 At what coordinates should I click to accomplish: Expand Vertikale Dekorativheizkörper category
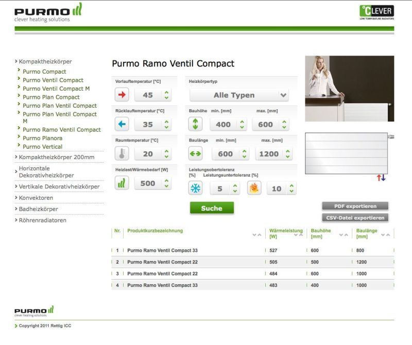point(59,186)
